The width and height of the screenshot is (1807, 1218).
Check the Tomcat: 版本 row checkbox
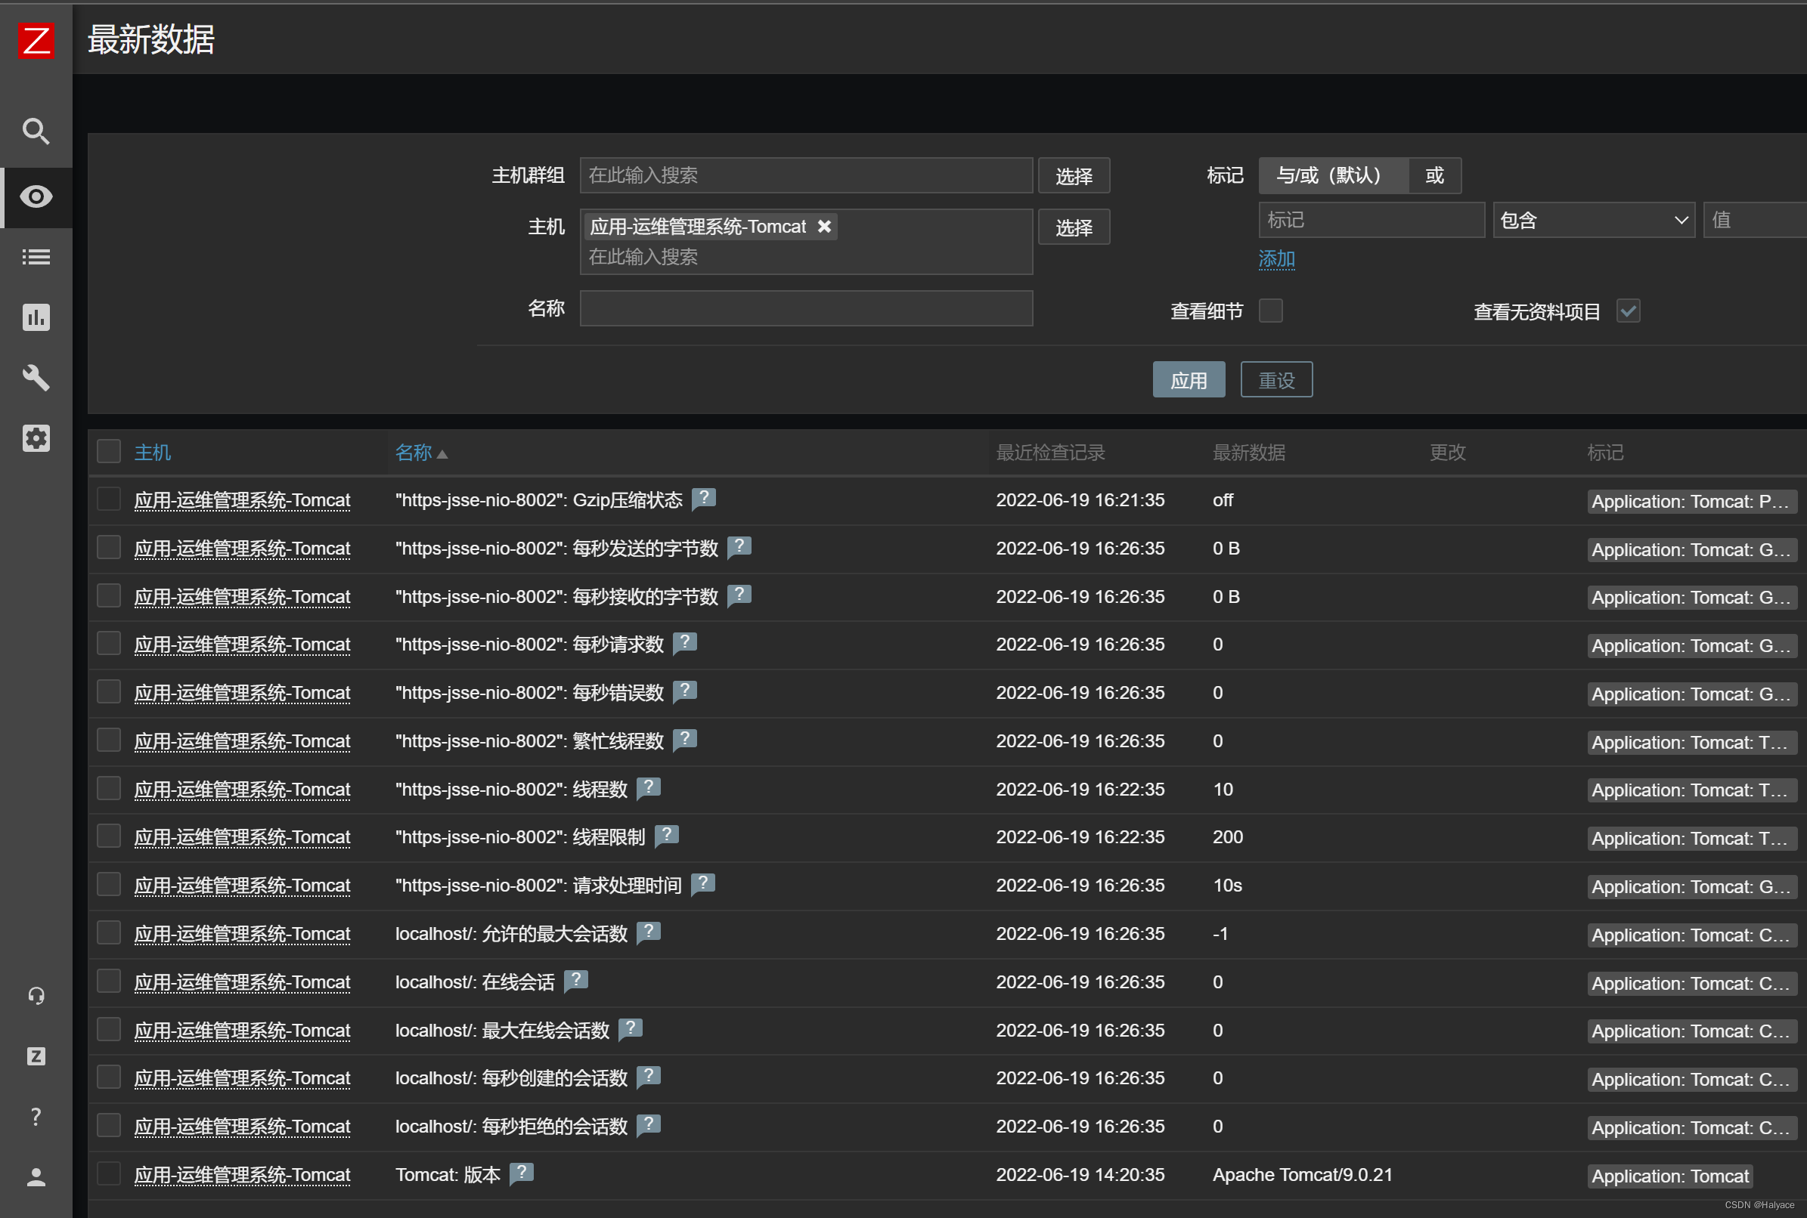(109, 1173)
